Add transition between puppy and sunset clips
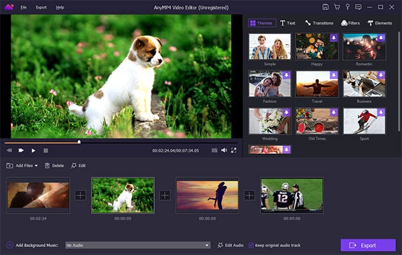Image resolution: width=402 pixels, height=255 pixels. 165,195
